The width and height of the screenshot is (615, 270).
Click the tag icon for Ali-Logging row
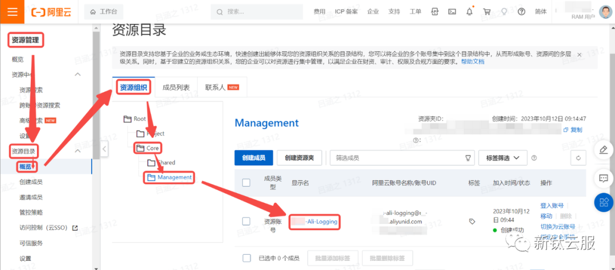point(471,221)
